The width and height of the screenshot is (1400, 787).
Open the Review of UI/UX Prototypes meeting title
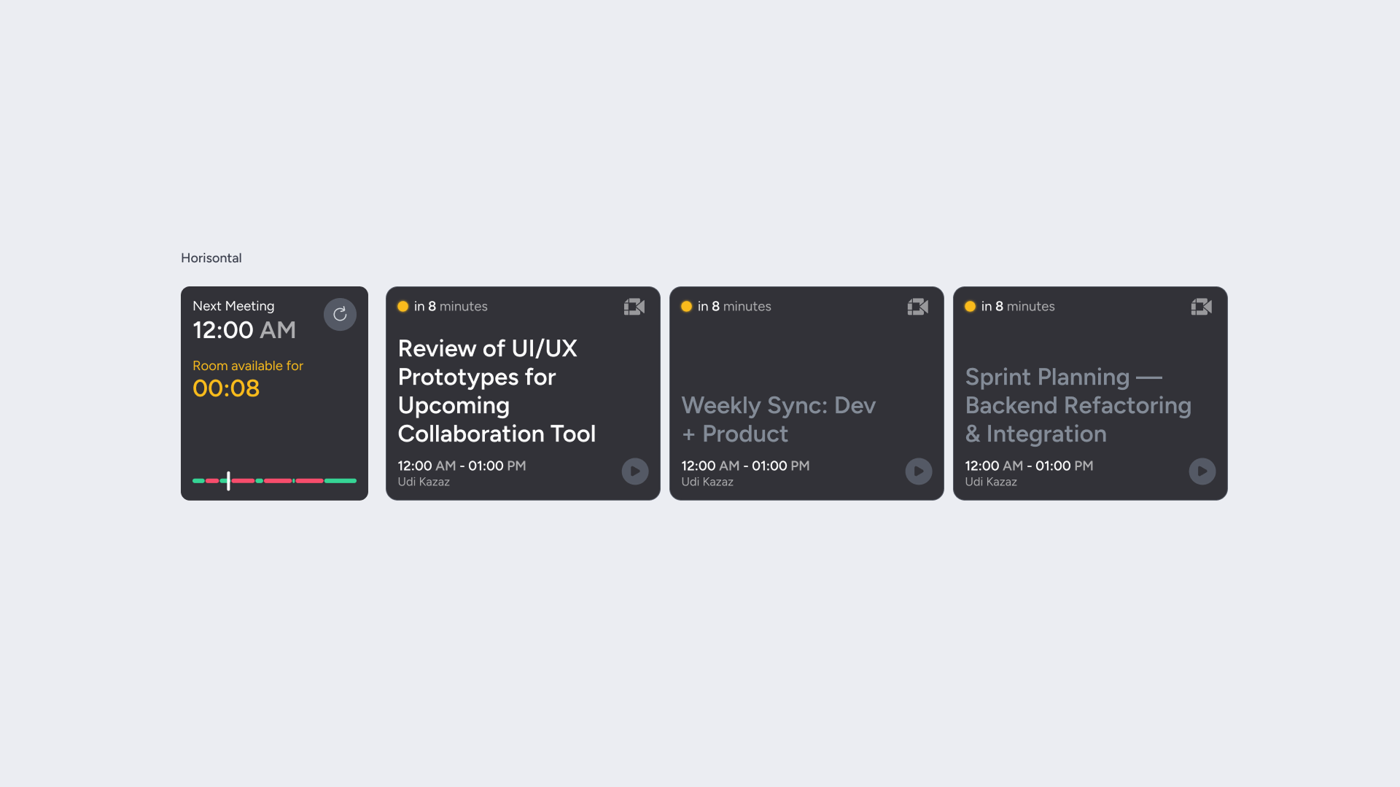pos(497,391)
